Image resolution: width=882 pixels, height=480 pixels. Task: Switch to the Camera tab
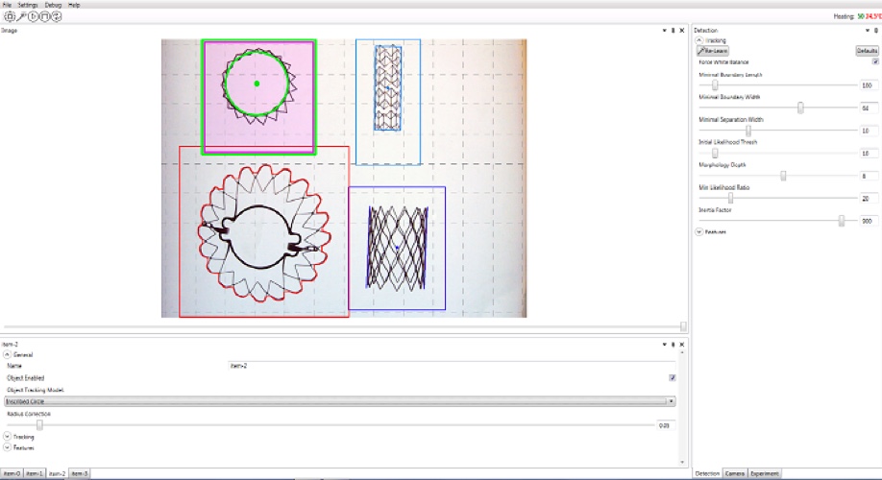735,473
